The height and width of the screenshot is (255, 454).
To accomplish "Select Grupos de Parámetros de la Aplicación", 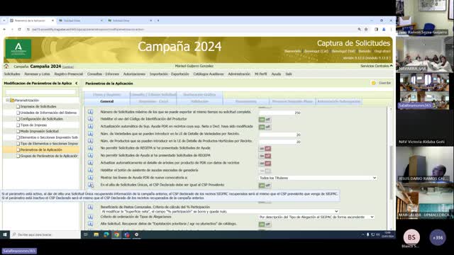I will (x=49, y=156).
